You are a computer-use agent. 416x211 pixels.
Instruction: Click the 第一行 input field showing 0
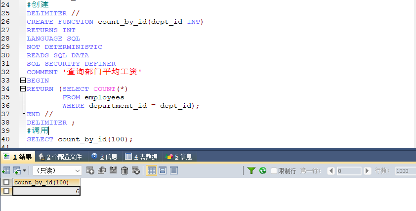pos(349,170)
